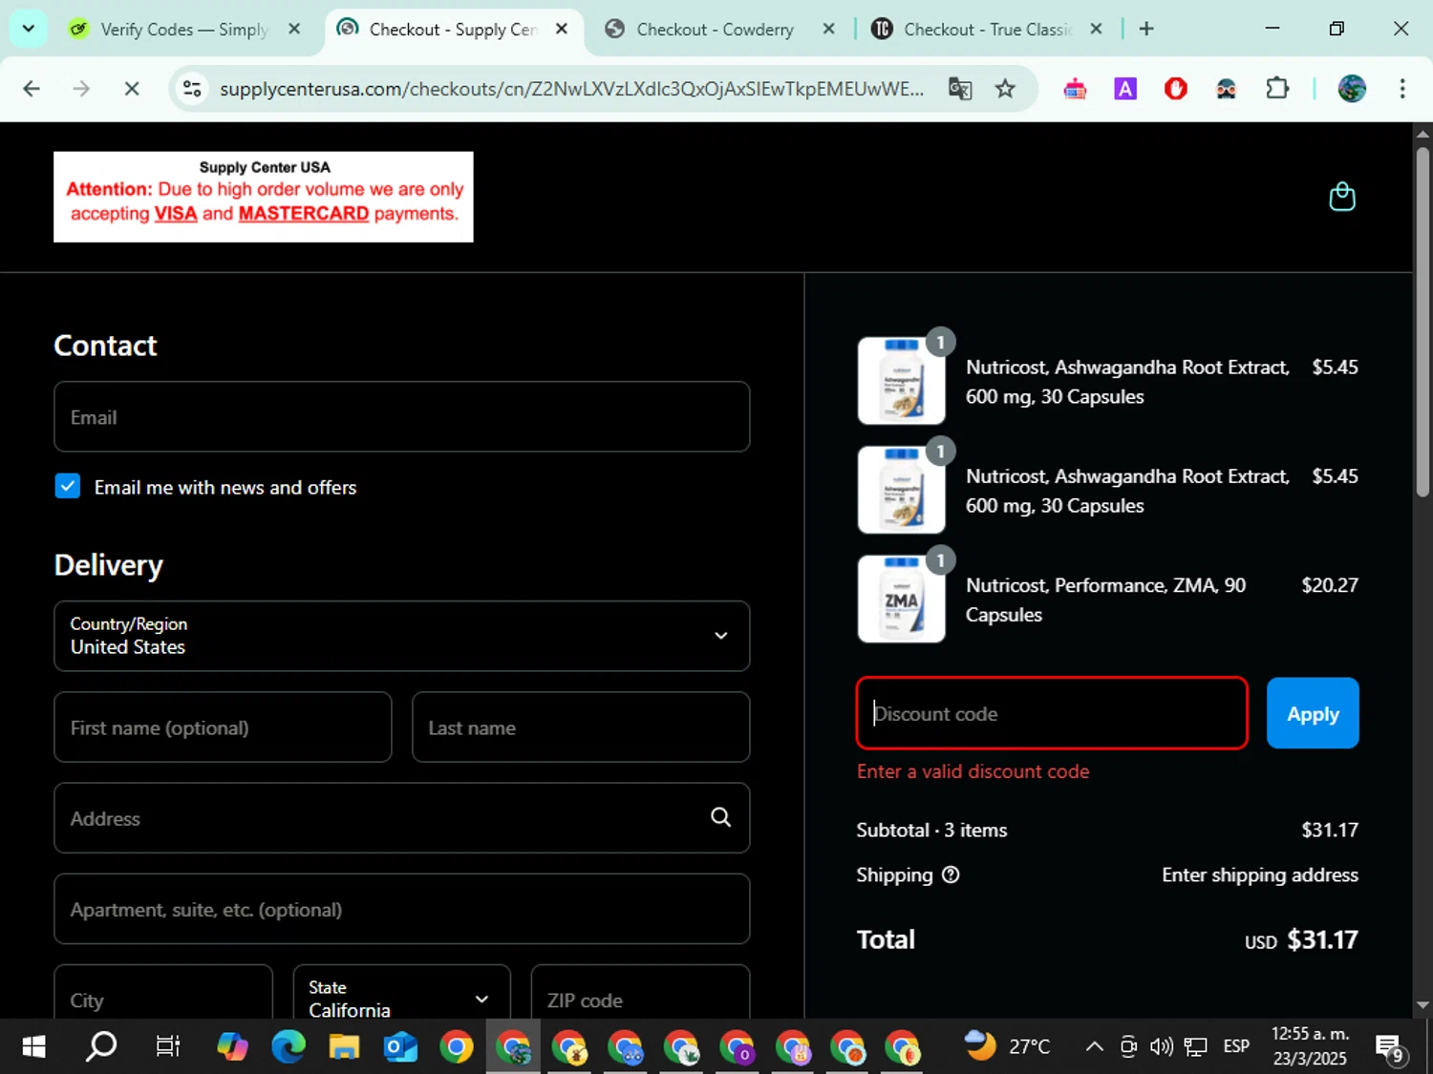Open the Chrome profile avatar
This screenshot has height=1074, width=1433.
pyautogui.click(x=1352, y=89)
